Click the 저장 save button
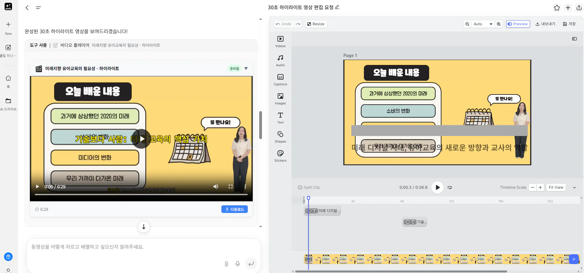The width and height of the screenshot is (584, 273). tap(569, 24)
